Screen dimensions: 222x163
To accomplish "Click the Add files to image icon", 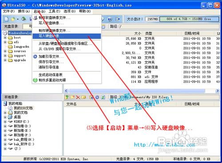I will click(91, 97).
